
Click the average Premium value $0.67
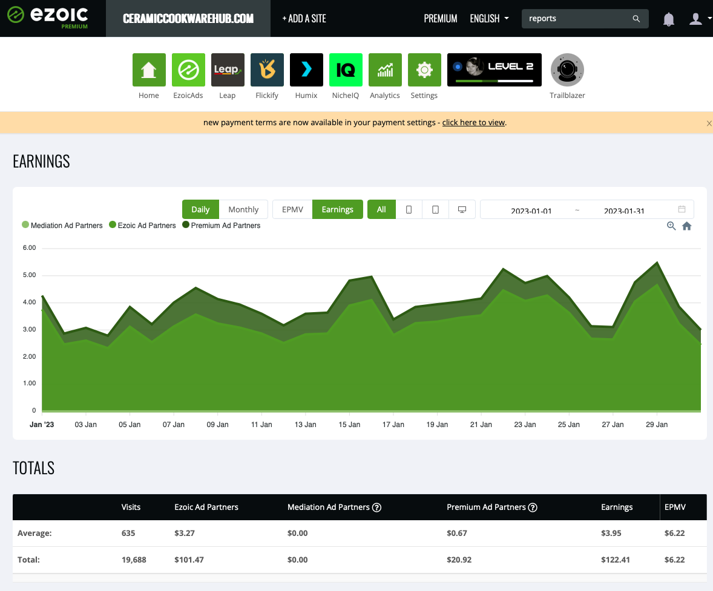456,533
